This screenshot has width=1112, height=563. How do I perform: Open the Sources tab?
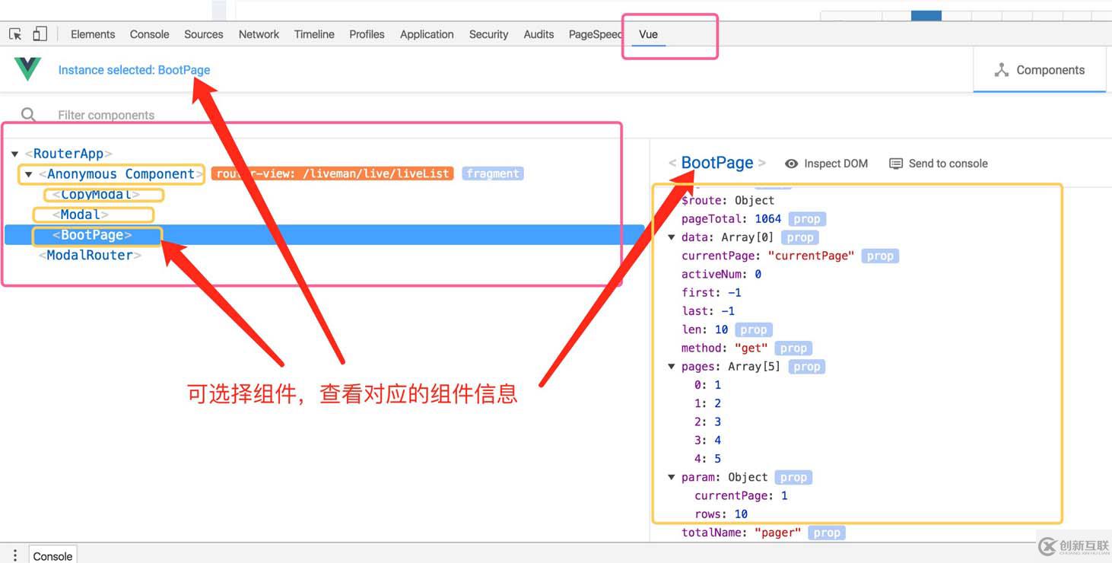[x=204, y=34]
